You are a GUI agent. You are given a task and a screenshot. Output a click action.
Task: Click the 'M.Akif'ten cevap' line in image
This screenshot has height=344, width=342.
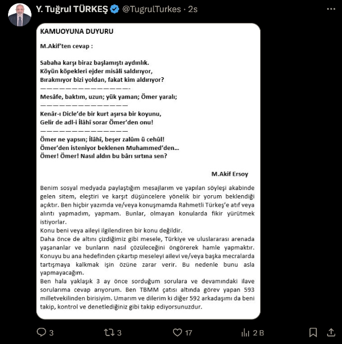(x=66, y=46)
